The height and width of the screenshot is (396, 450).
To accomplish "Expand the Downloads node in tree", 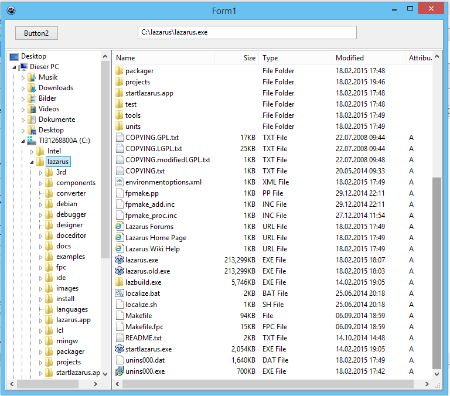I will pos(23,88).
